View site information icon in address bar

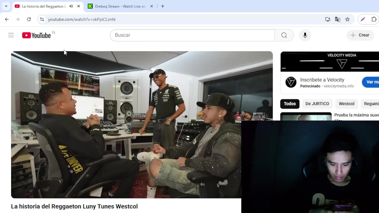click(42, 19)
